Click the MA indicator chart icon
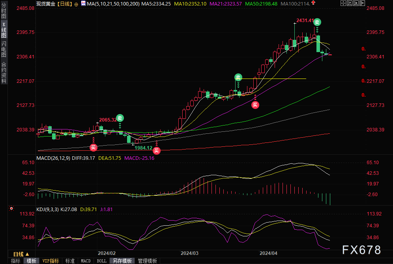This screenshot has width=393, height=264. point(83,4)
